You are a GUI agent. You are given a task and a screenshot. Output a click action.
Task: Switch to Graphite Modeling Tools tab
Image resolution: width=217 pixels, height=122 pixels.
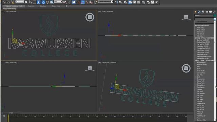click(x=14, y=6)
